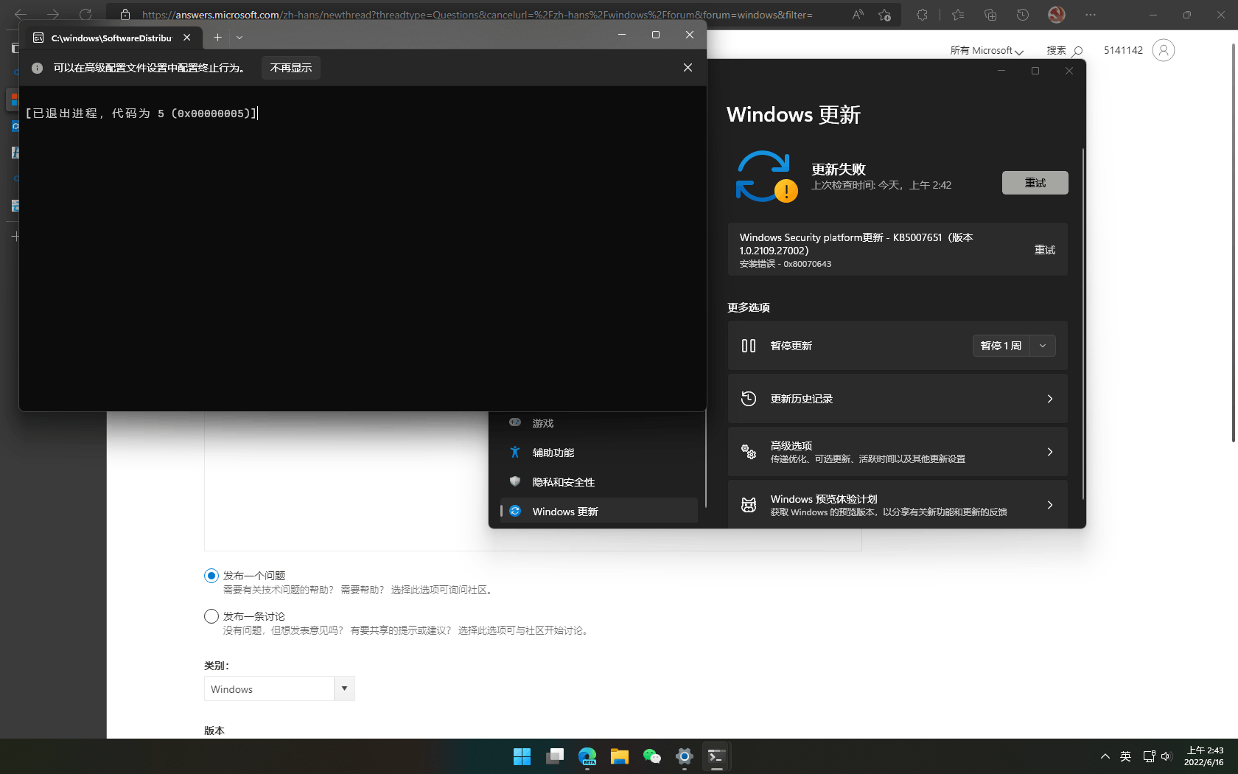Click the browser page vertical scrollbar
Image resolution: width=1238 pixels, height=774 pixels.
[1234, 243]
